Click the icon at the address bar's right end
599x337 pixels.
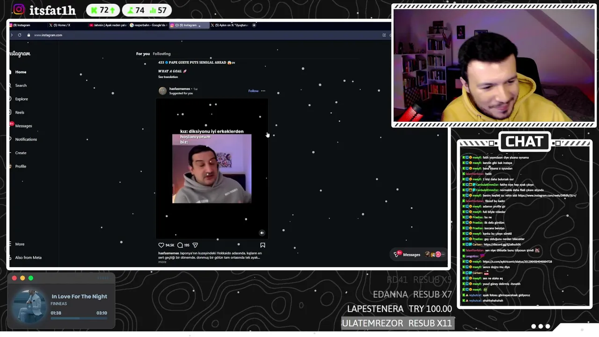pyautogui.click(x=384, y=35)
